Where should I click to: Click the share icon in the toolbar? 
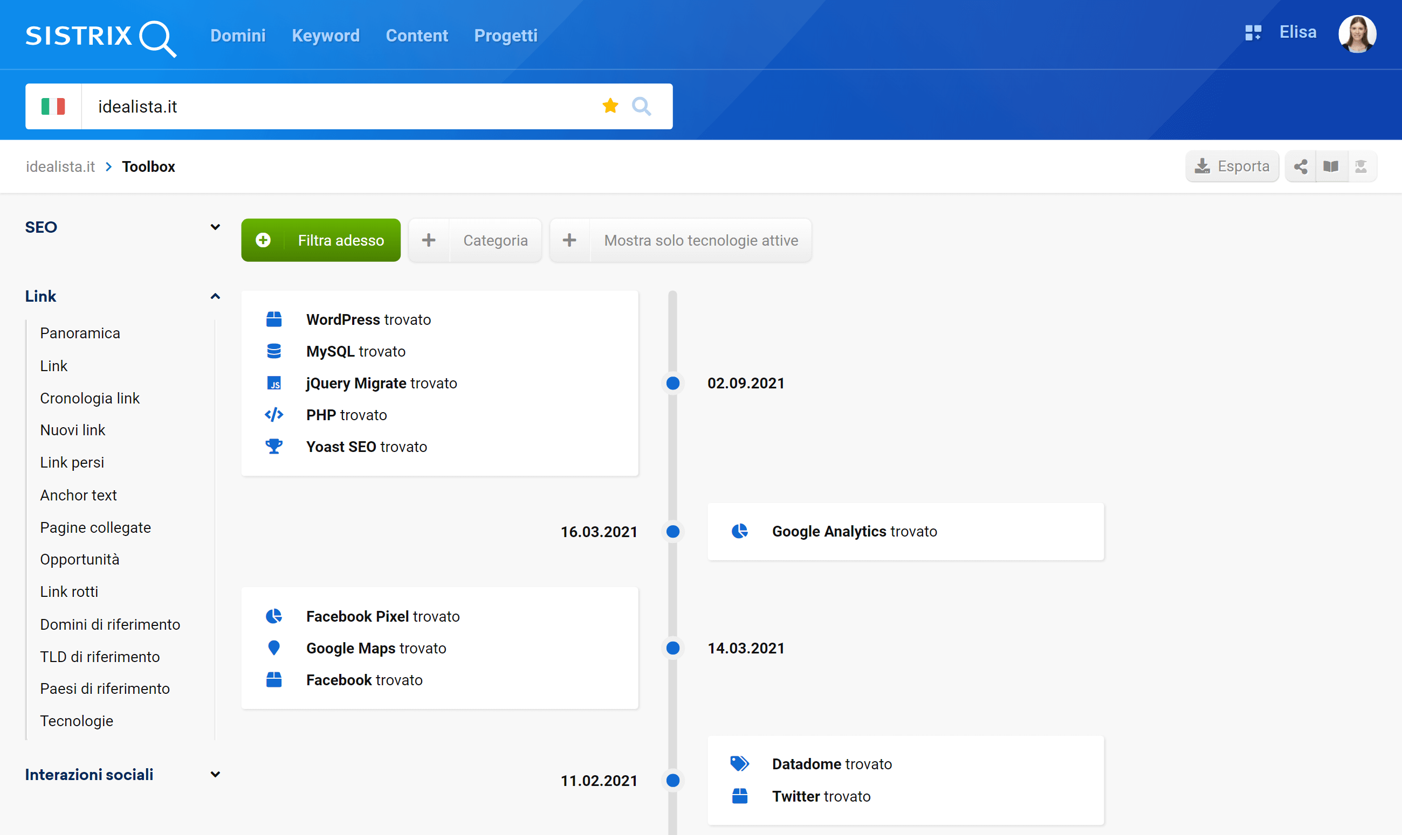point(1300,166)
